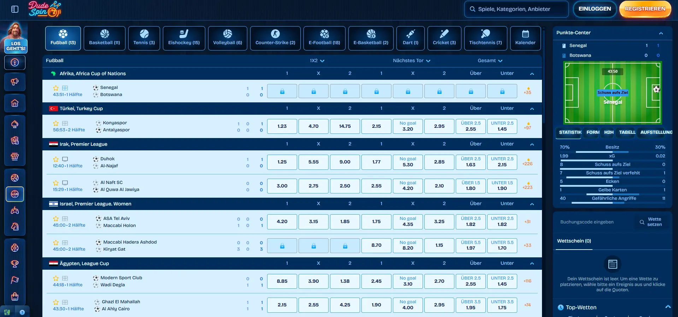The height and width of the screenshot is (317, 678).
Task: Open live stream icon for Duhok match
Action: [65, 159]
